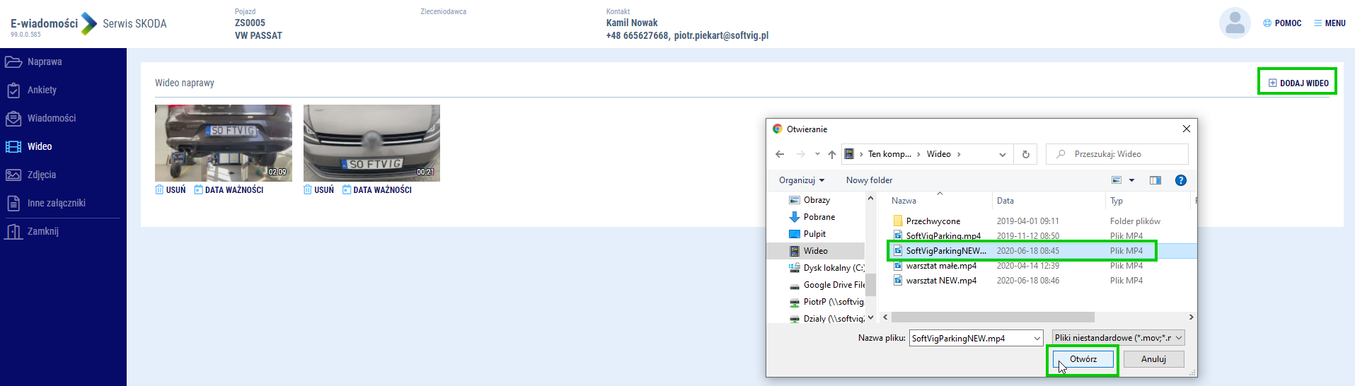Click the dialog back arrow
The height and width of the screenshot is (386, 1355).
point(780,154)
